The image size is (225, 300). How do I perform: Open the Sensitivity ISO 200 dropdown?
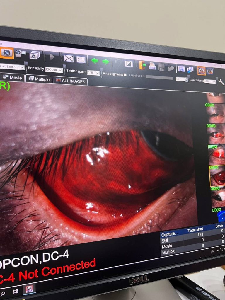54,70
